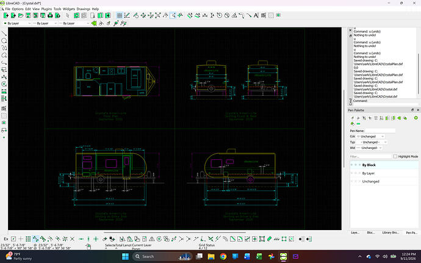The image size is (421, 263).
Task: Open the Drawings menu
Action: tap(84, 9)
